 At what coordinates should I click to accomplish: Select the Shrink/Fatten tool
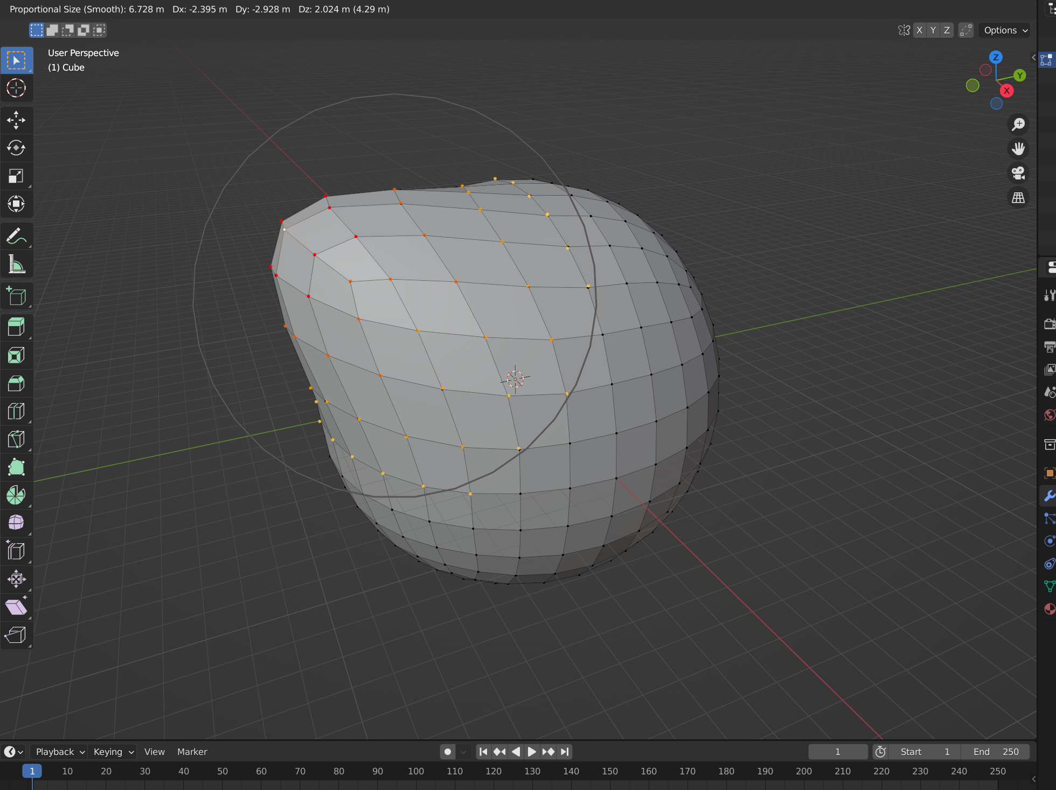pos(16,579)
